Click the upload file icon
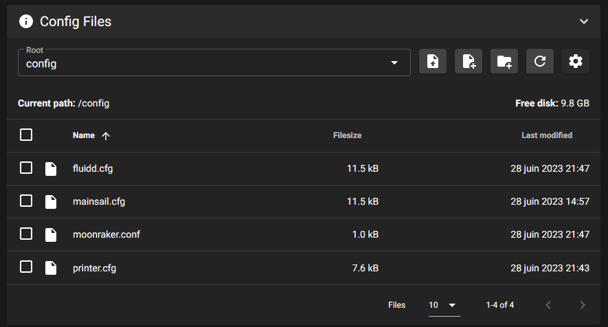 (x=433, y=62)
